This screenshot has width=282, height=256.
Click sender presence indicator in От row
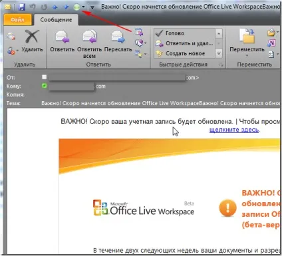(x=45, y=77)
